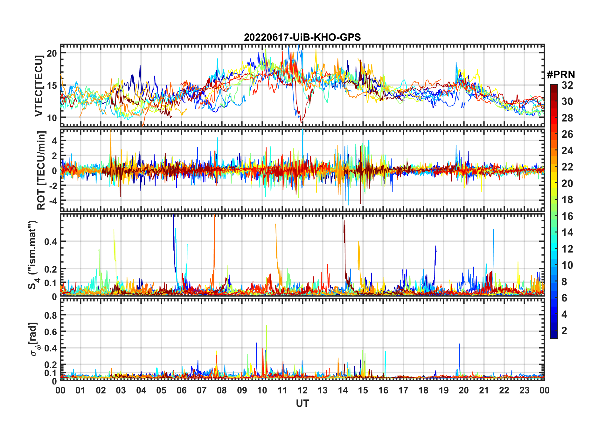Pick colorbar tick label 8
The width and height of the screenshot is (605, 423).
click(x=564, y=282)
